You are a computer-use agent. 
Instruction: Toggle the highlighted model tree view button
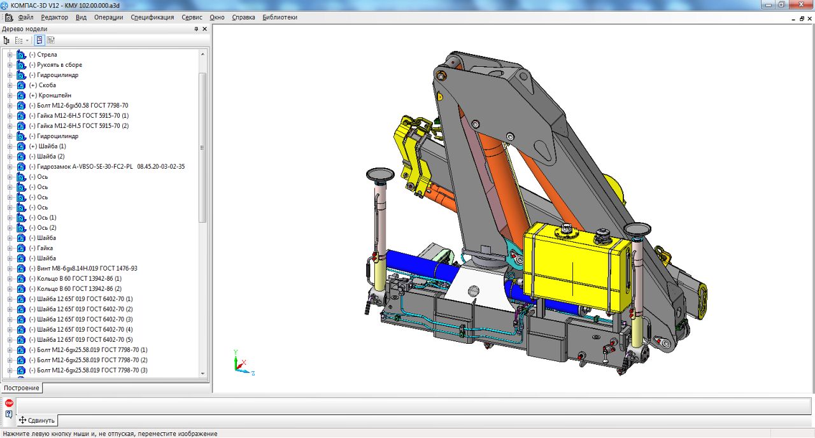[x=39, y=40]
